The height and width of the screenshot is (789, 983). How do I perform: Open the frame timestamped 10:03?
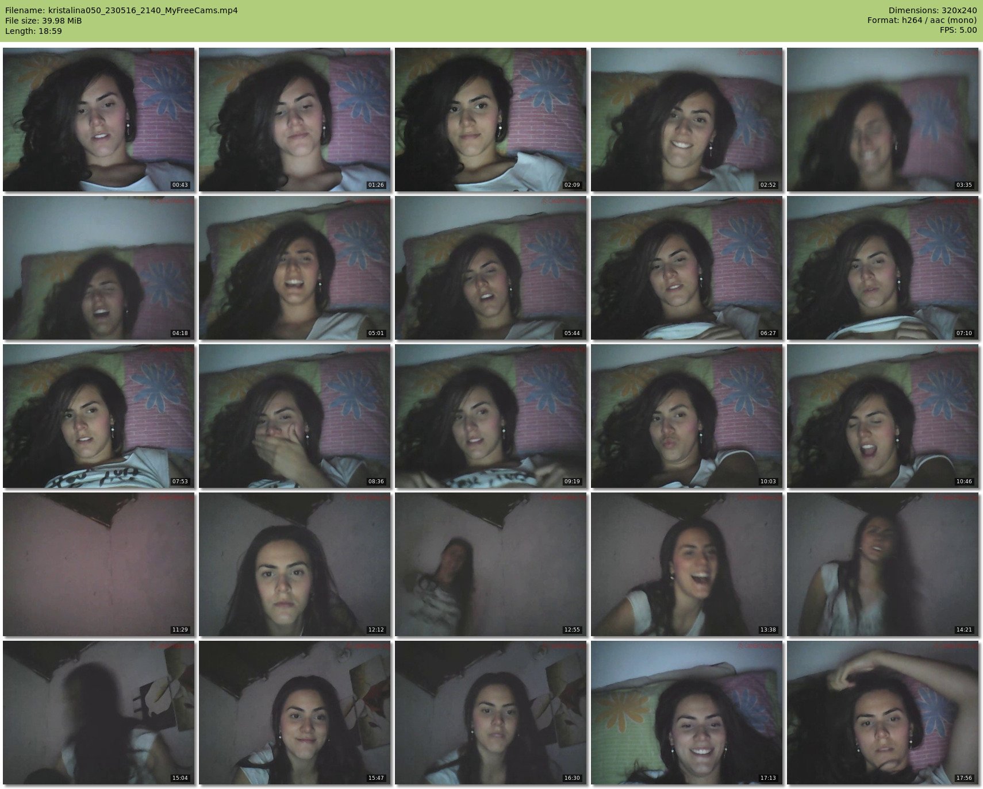tap(687, 416)
